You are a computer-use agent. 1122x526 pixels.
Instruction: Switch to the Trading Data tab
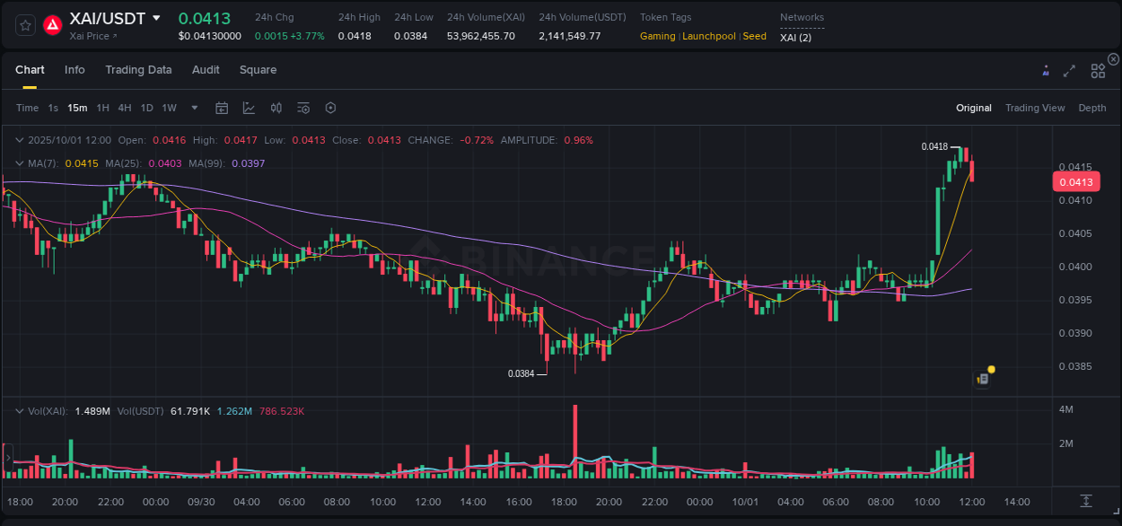(138, 69)
